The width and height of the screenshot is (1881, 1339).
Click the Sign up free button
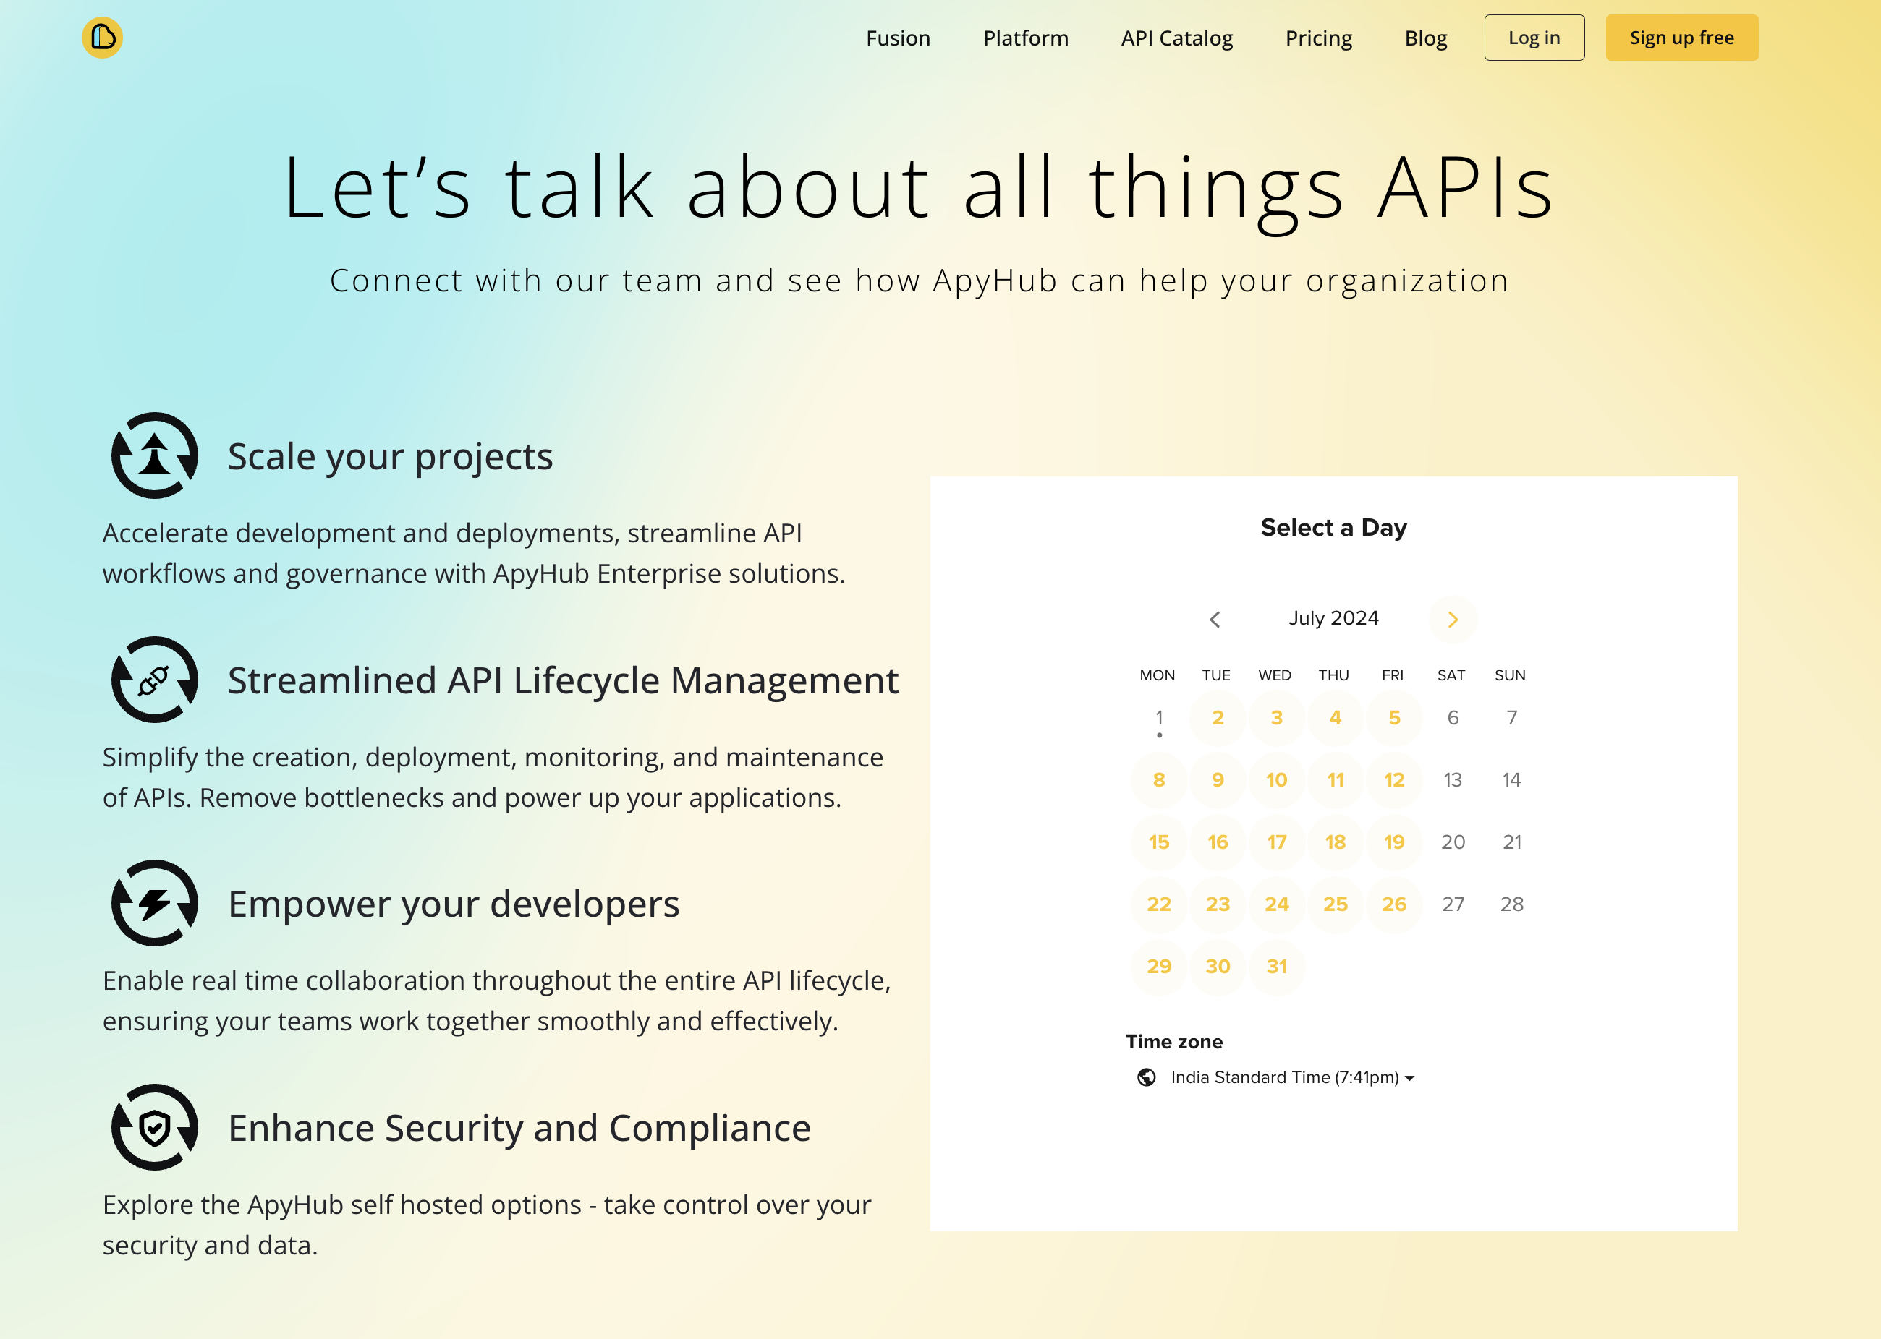1681,37
